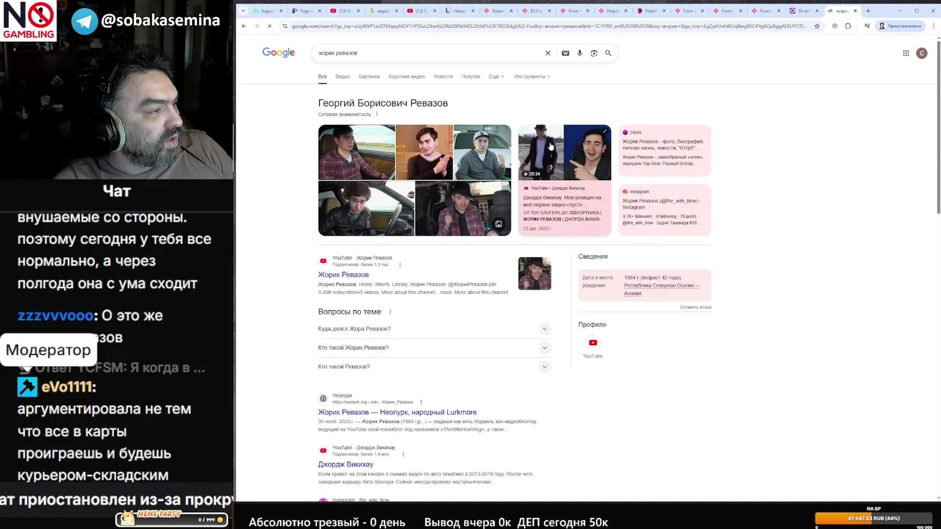
Task: Follow Республика Северная Осетия — Алания link
Action: [x=662, y=289]
